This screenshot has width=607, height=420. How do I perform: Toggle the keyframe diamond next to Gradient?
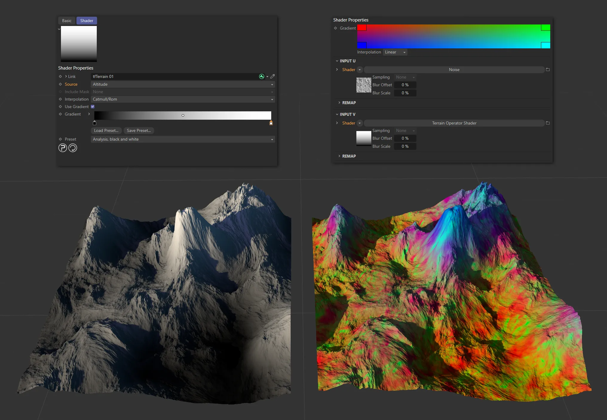[60, 114]
